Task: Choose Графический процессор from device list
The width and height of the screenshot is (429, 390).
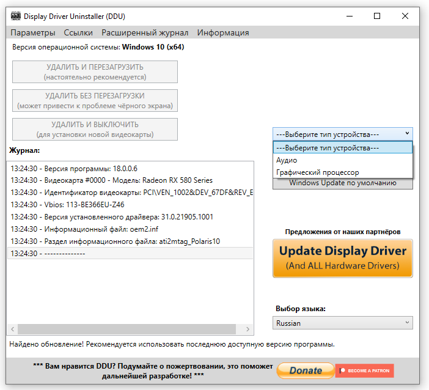Action: 343,172
